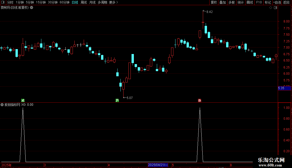Open the 画线 drawing tools
The width and height of the screenshot is (292, 168).
pyautogui.click(x=250, y=2)
